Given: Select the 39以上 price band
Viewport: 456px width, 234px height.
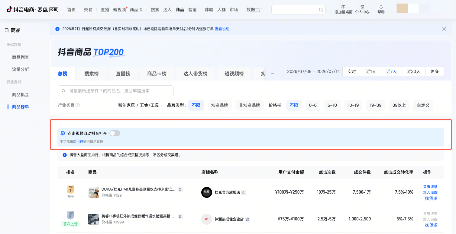Looking at the screenshot, I should (399, 105).
